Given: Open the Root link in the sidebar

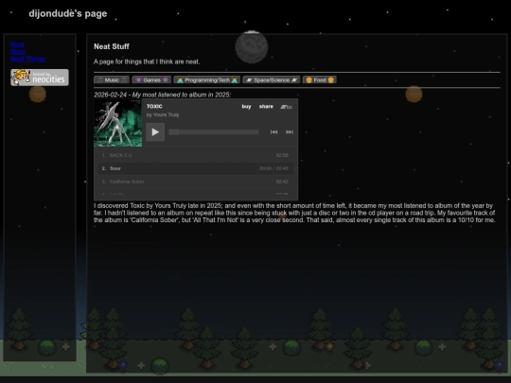Looking at the screenshot, I should click(18, 44).
